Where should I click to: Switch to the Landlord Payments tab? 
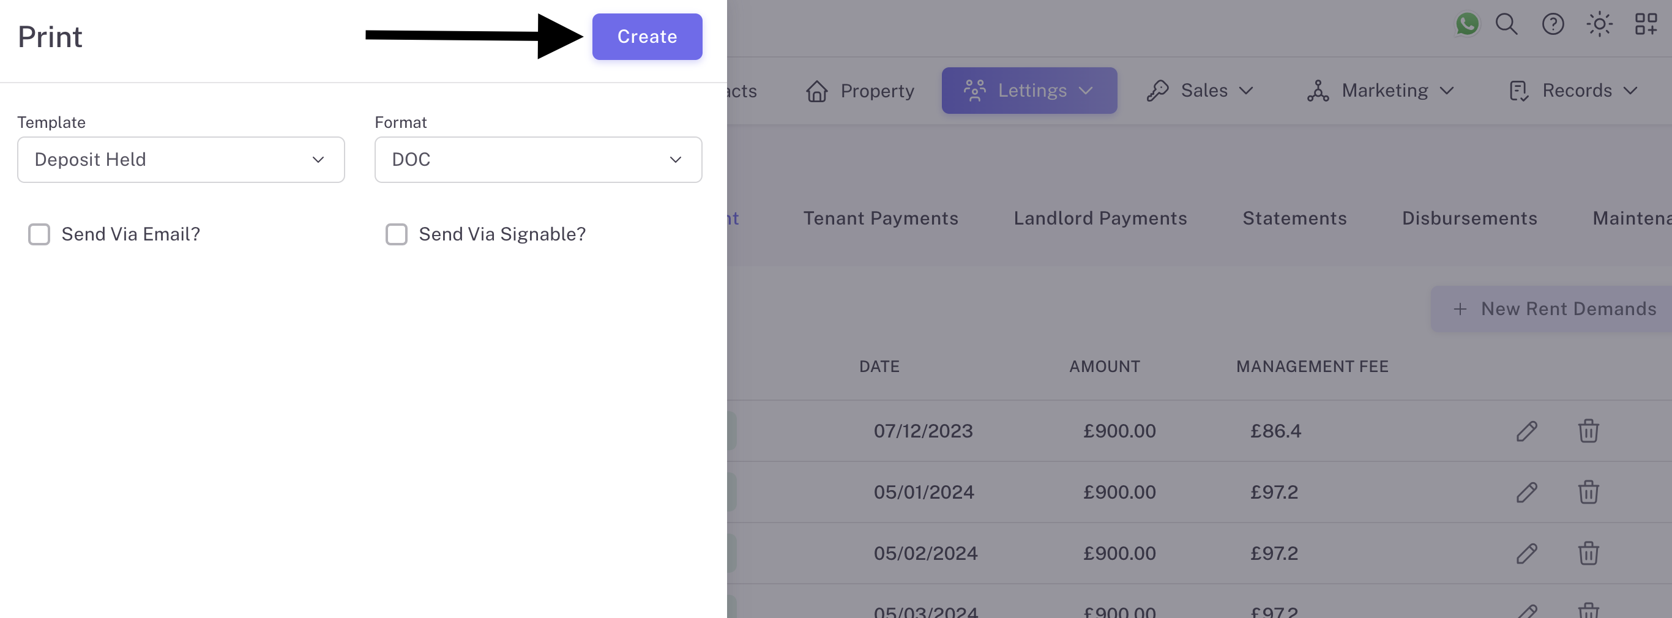[x=1100, y=218]
